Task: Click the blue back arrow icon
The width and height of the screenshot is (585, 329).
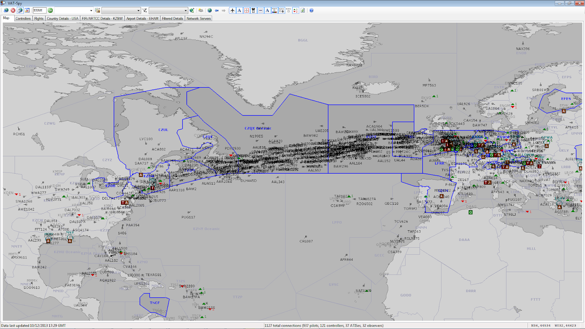Action: [x=217, y=11]
